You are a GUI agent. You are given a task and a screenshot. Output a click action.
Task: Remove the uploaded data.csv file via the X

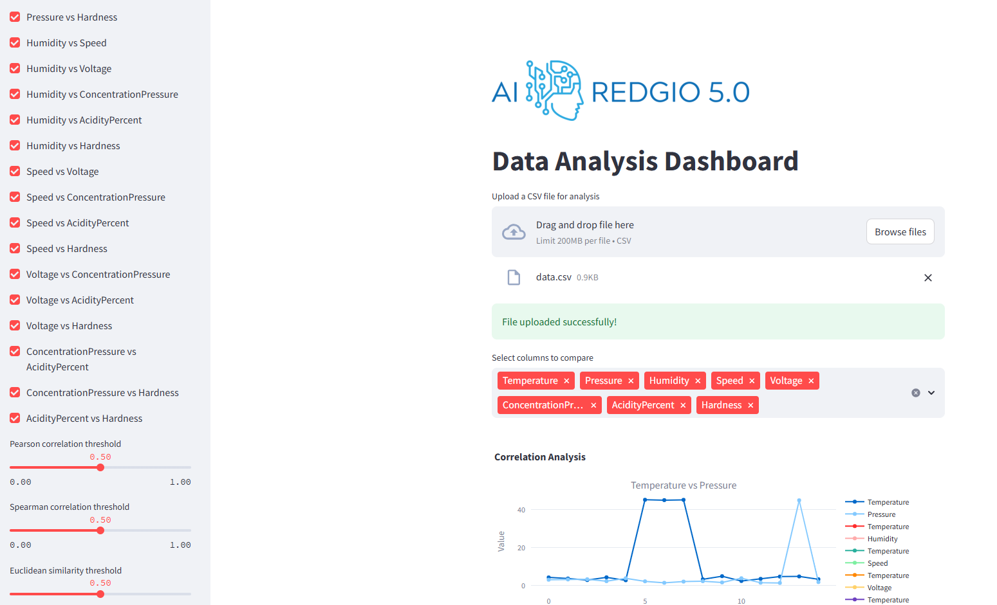tap(927, 277)
